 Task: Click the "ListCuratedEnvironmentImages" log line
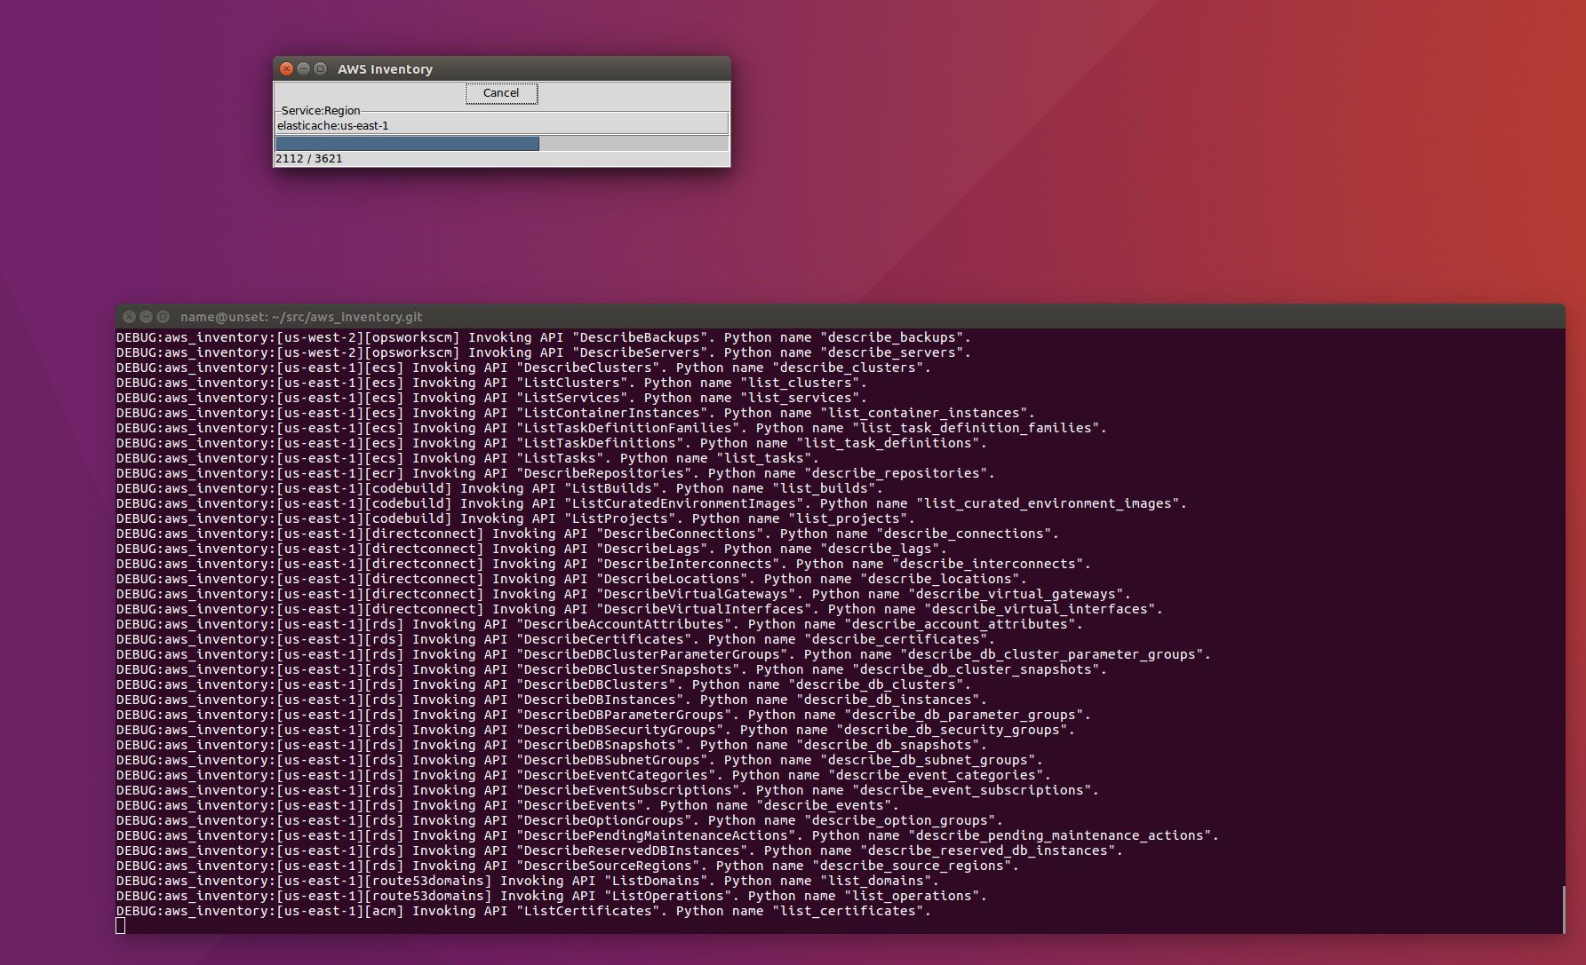[x=651, y=503]
